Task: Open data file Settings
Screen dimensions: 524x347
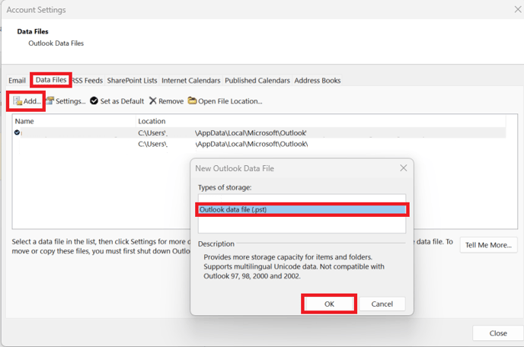Action: click(65, 101)
